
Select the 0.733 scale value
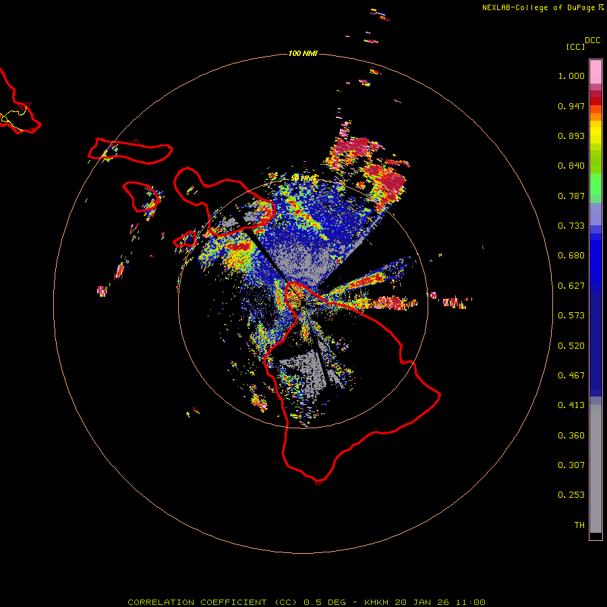coord(571,226)
